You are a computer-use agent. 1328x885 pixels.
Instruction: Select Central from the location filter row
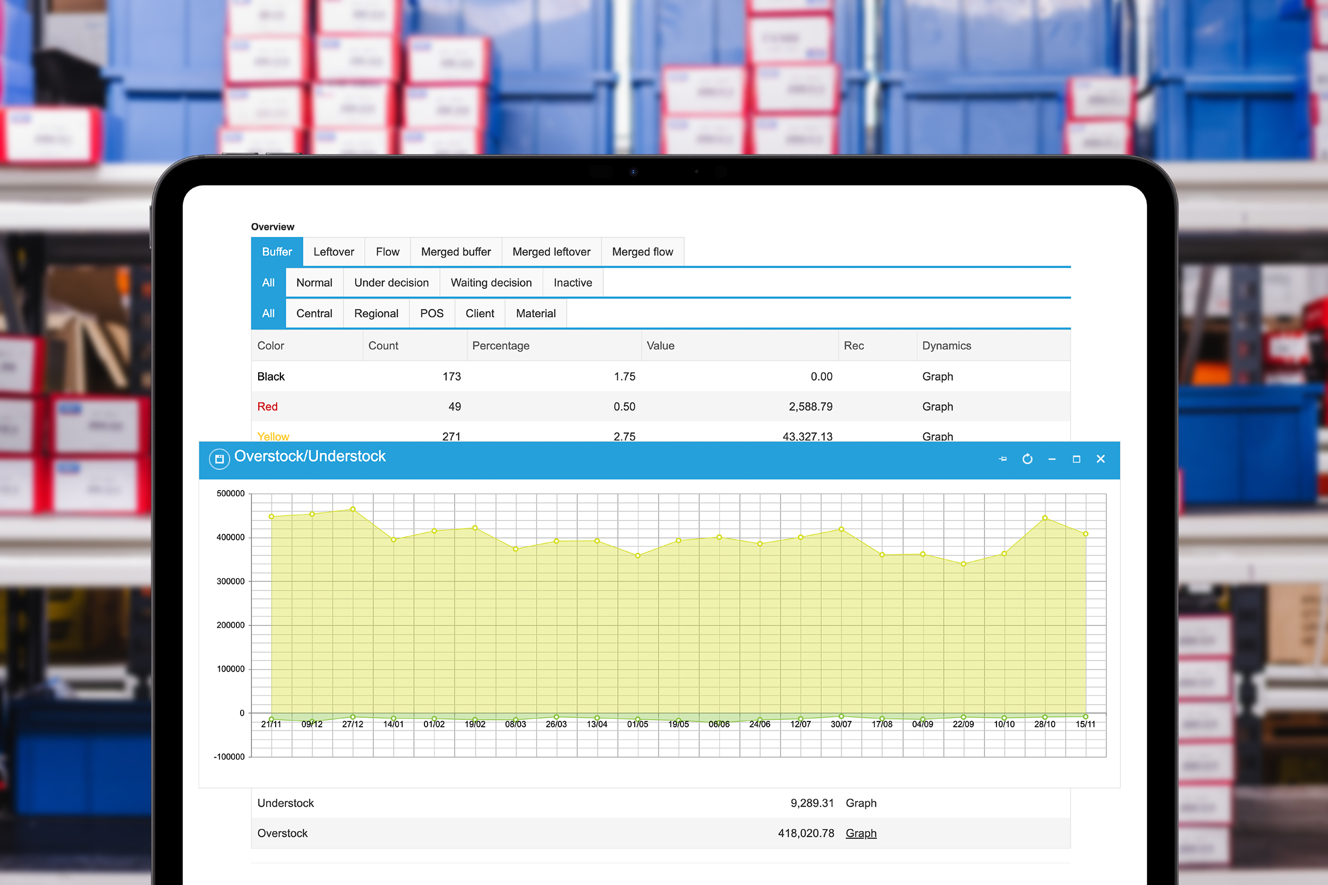click(314, 313)
